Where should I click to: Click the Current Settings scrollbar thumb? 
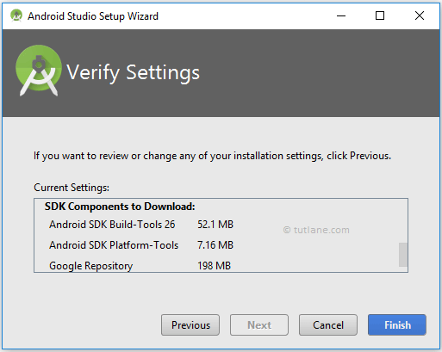pos(403,255)
